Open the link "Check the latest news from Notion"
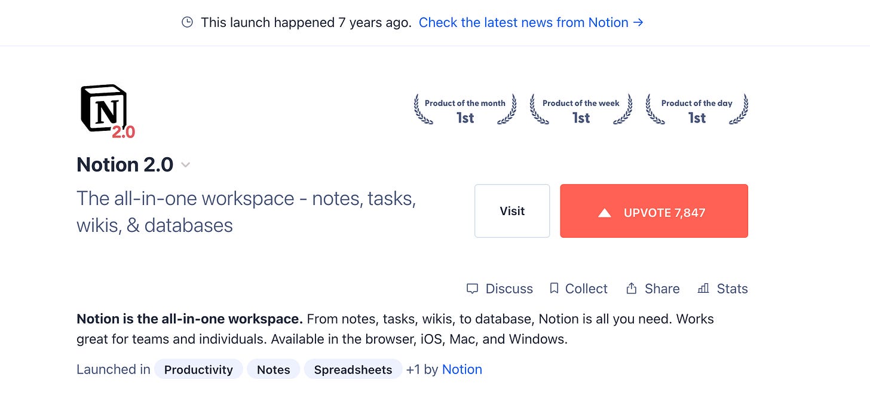The width and height of the screenshot is (870, 395). [x=531, y=23]
